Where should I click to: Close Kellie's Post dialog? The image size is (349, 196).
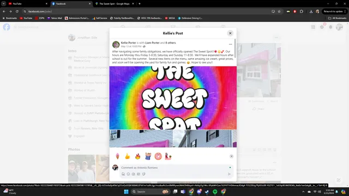click(x=230, y=33)
